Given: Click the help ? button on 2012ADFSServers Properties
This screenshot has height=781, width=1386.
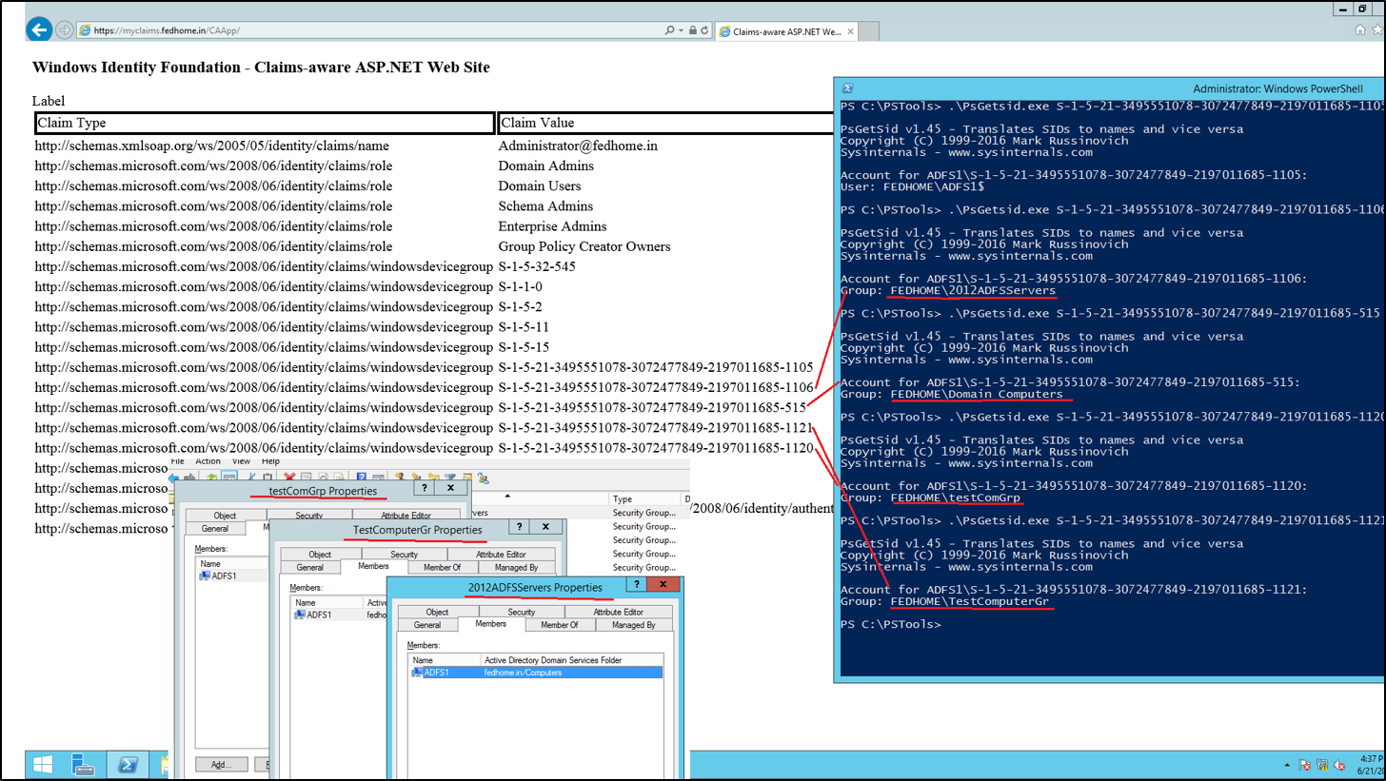Looking at the screenshot, I should tap(635, 586).
